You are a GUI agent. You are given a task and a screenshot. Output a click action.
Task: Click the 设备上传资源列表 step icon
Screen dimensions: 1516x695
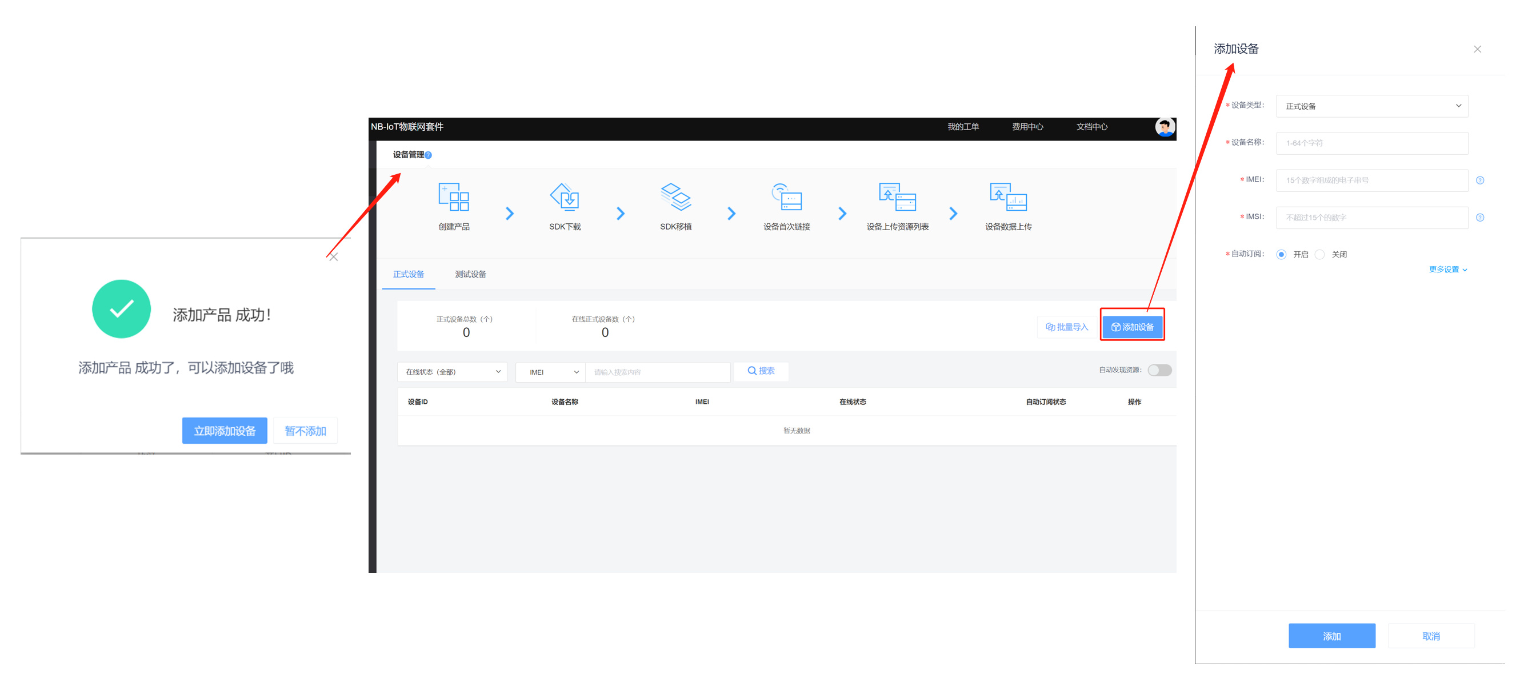897,197
